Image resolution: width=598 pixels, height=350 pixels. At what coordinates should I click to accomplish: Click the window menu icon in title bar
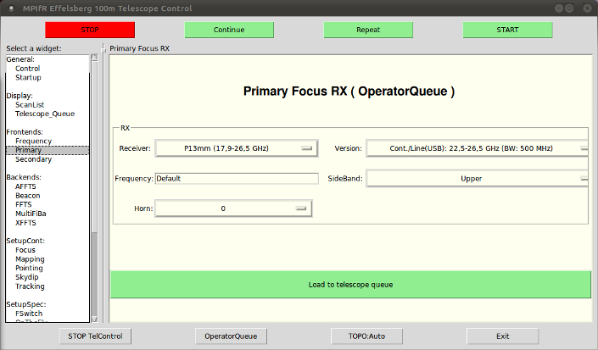(x=11, y=8)
